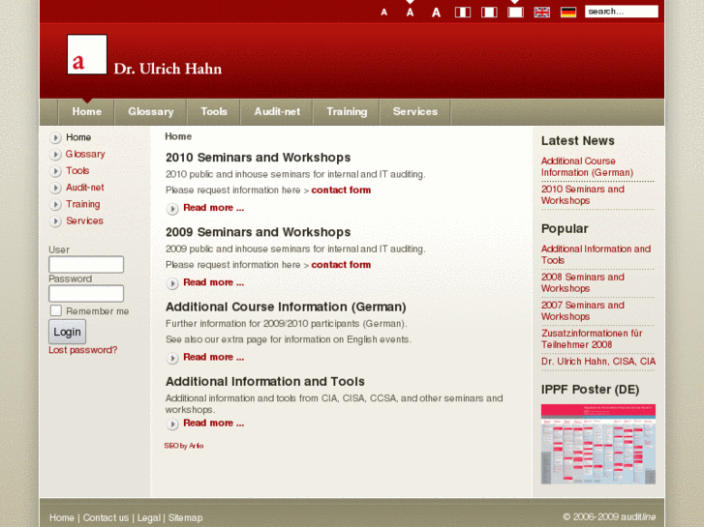Switch to the fluid full-width layout icon
The image size is (704, 527).
coord(515,13)
